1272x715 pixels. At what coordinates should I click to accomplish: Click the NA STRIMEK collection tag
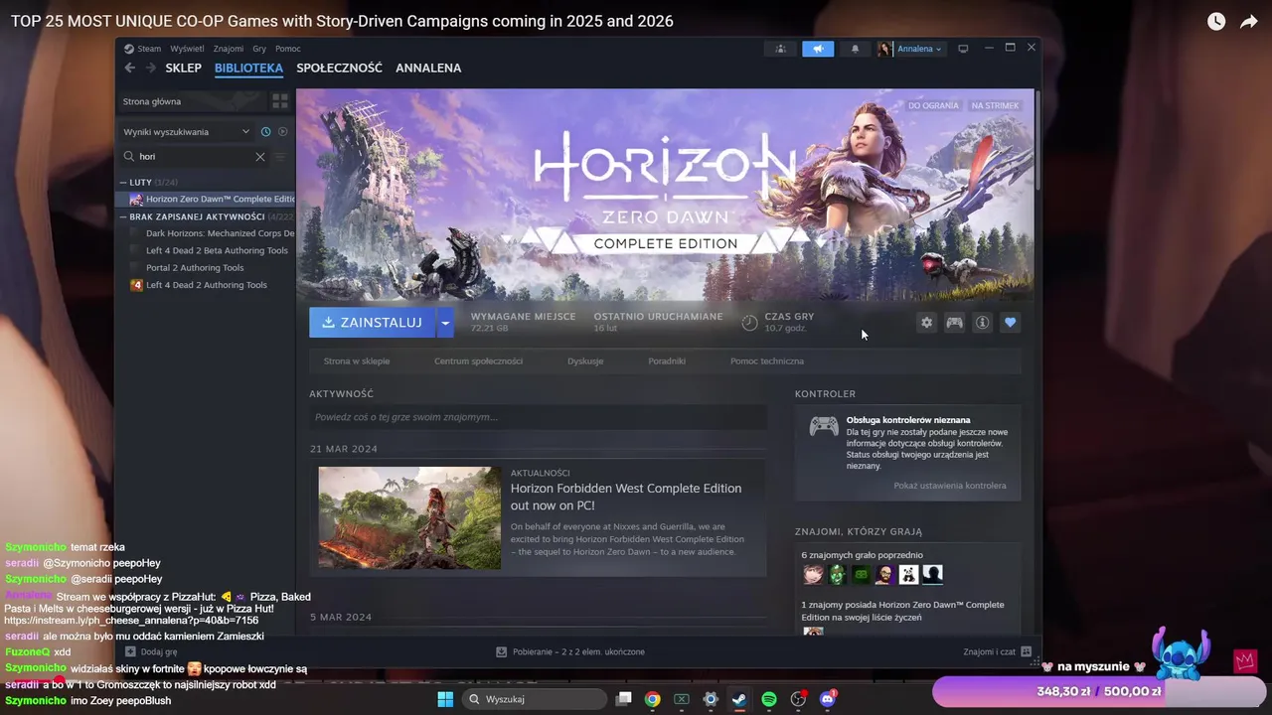pos(995,105)
